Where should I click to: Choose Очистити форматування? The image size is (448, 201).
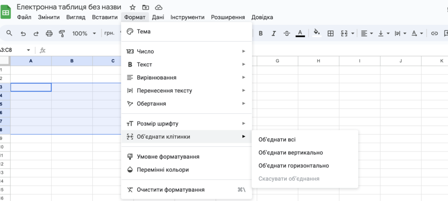coord(186,190)
